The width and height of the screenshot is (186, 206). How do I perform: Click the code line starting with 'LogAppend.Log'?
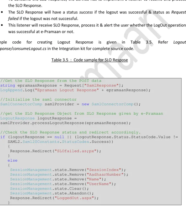point(75,90)
